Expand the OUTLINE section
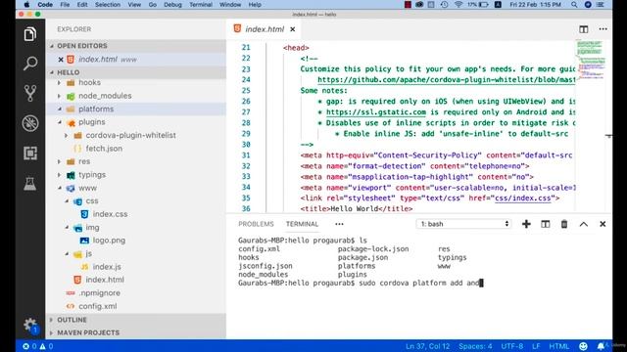Image resolution: width=627 pixels, height=352 pixels. (135, 320)
